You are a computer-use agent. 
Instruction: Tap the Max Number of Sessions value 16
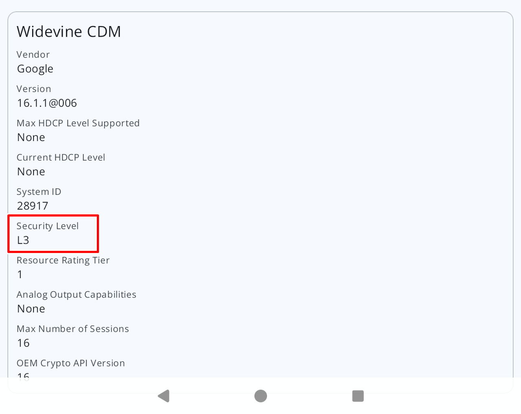coord(23,343)
